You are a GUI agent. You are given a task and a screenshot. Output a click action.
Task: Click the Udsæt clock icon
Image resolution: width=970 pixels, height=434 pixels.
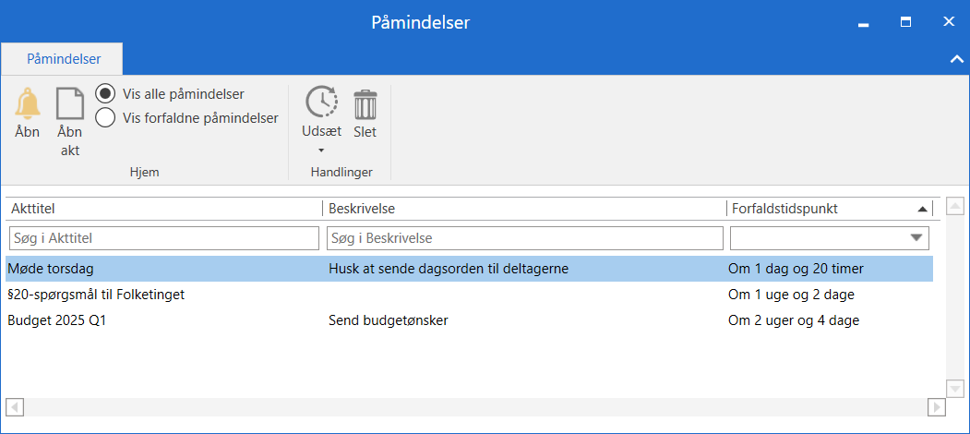321,102
